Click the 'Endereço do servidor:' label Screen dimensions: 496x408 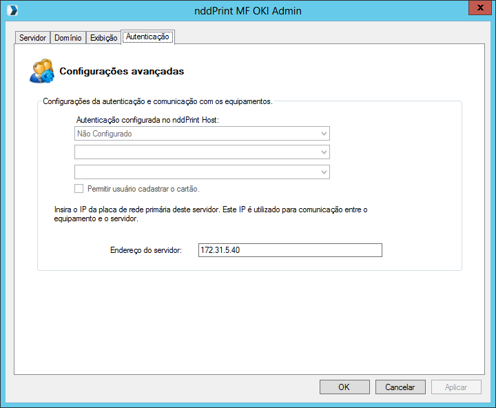145,250
